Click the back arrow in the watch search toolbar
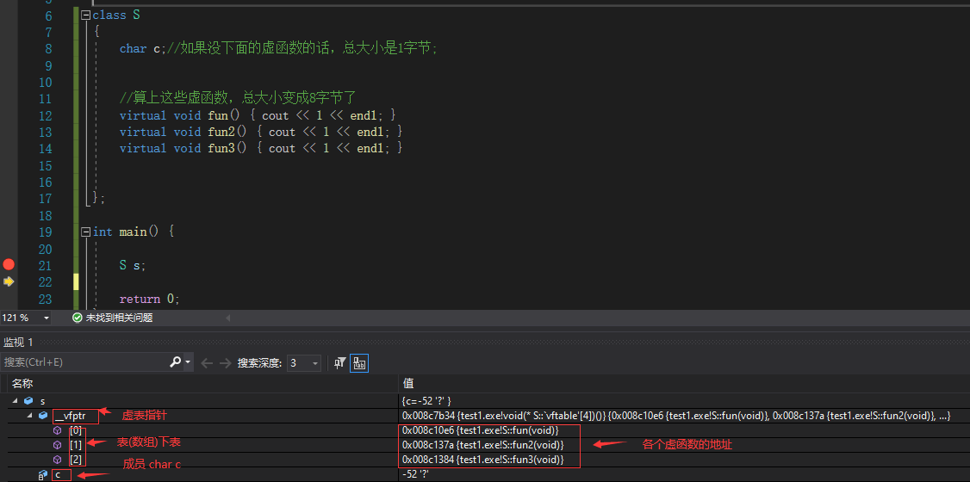 click(207, 363)
